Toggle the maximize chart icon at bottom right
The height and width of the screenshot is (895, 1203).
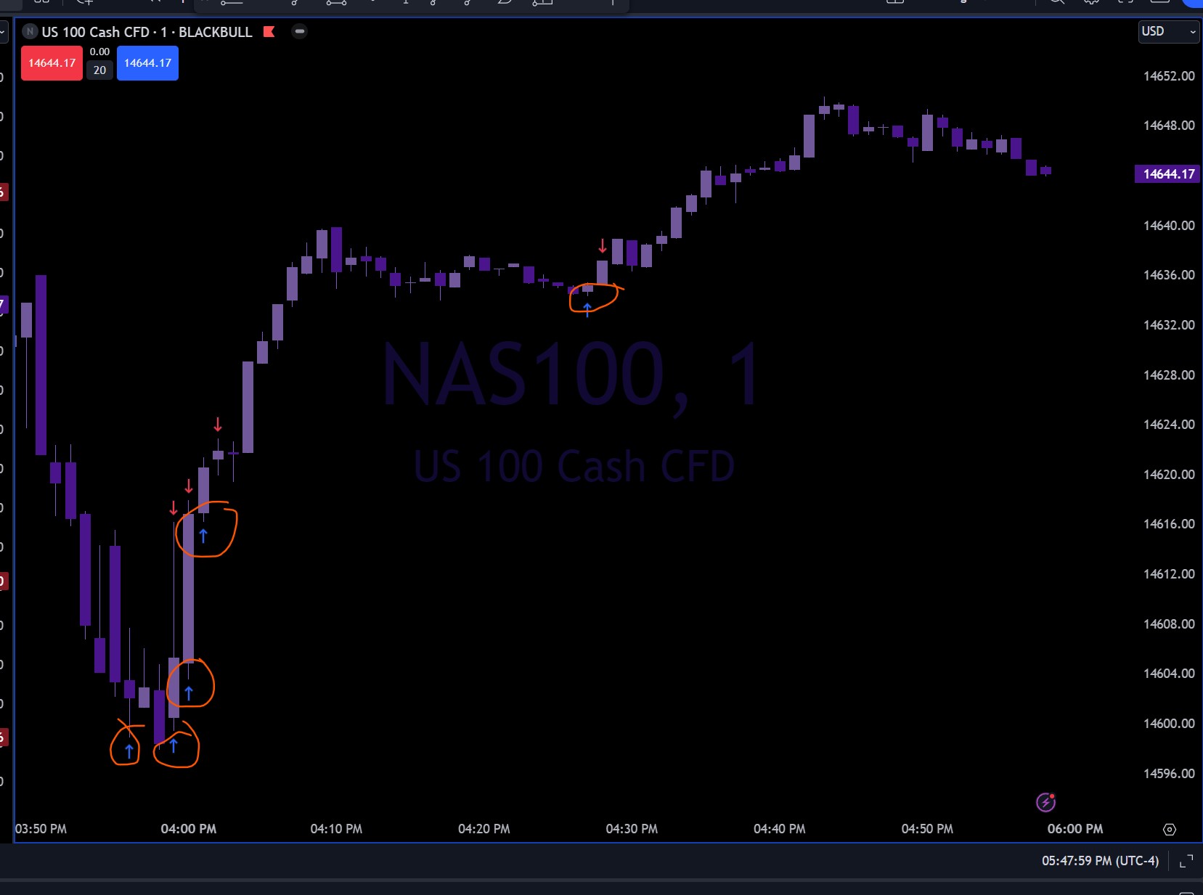point(1186,862)
